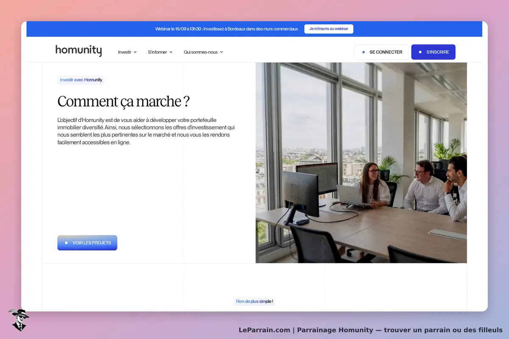Screen dimensions: 509x339
Task: Expand the chevron beside Qui sommes-nous
Action: 221,52
